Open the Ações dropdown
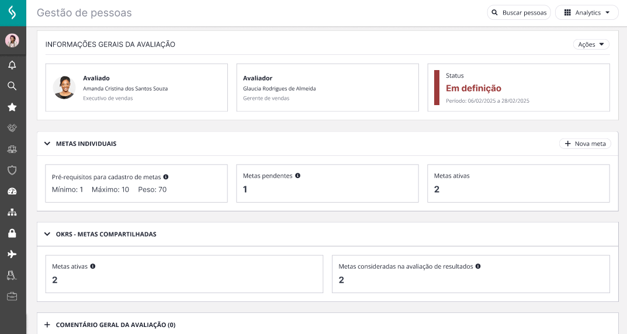Screen dimensions: 627x334 [x=591, y=44]
